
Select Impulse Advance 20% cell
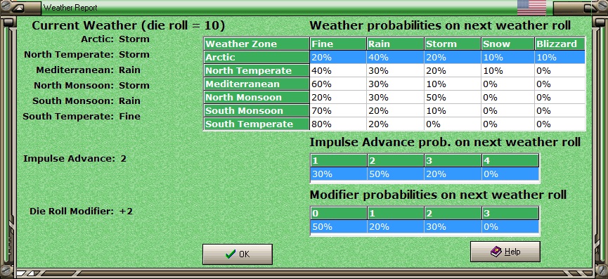(x=453, y=174)
